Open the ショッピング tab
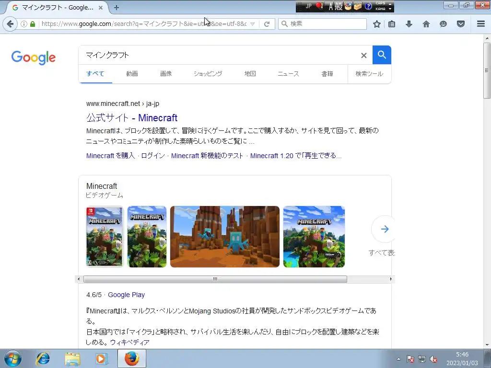 pos(208,74)
